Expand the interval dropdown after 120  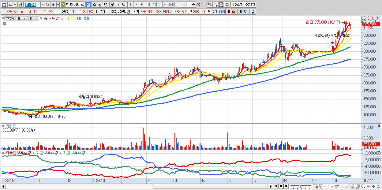coord(184,5)
